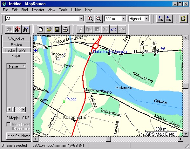Viewport: 190px width, 149px height.
Task: Click the Maltanka Restauracja map label
Action: coord(110,51)
